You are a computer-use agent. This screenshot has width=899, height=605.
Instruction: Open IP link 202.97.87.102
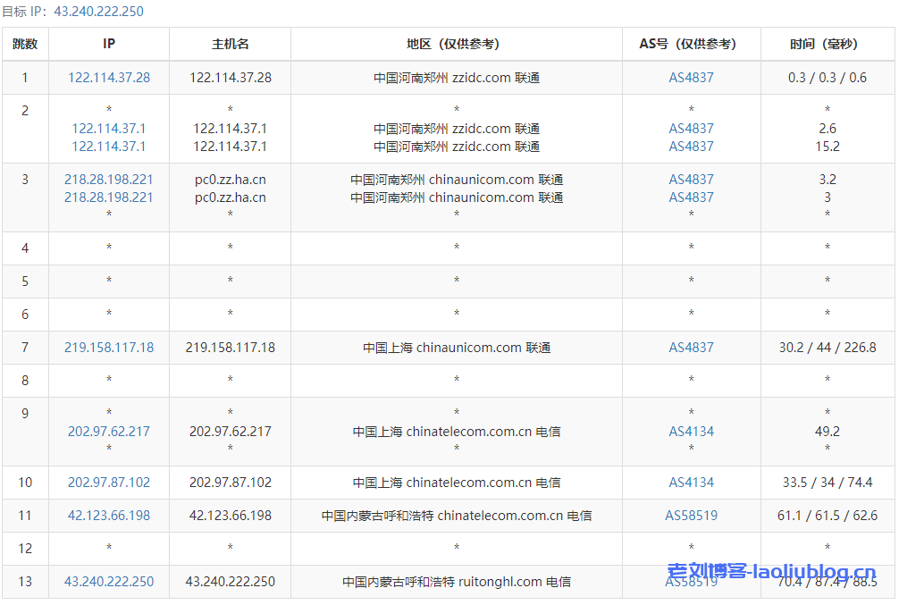[x=109, y=483]
